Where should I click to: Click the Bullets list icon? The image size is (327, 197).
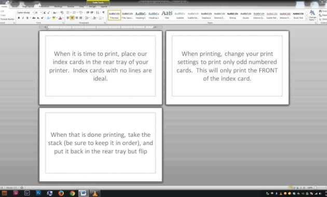[x=68, y=13]
